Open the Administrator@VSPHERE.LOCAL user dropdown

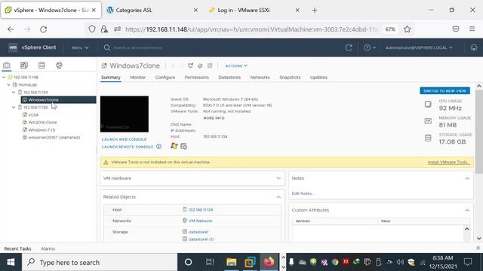419,47
